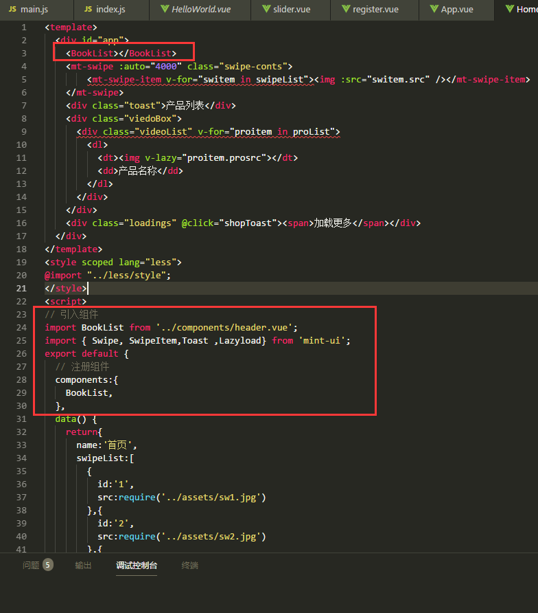Click the "name:'首页'," property line
This screenshot has height=613, width=538.
coord(106,445)
